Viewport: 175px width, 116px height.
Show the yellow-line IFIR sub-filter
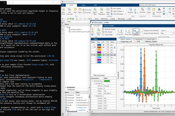click(x=104, y=50)
